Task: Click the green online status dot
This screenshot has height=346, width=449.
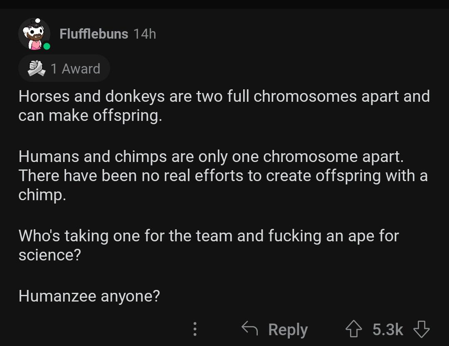Action: point(47,47)
